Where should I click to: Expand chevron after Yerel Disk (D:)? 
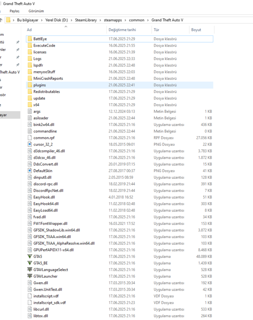coord(72,20)
